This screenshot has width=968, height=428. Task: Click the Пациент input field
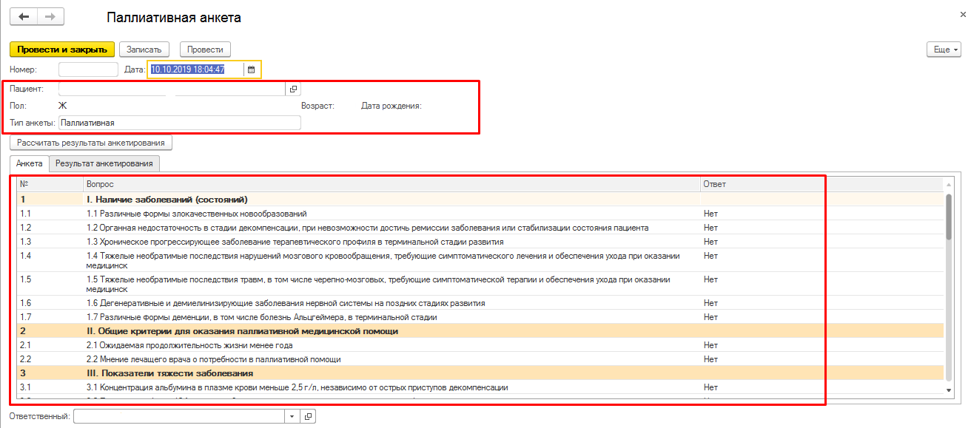pos(172,89)
